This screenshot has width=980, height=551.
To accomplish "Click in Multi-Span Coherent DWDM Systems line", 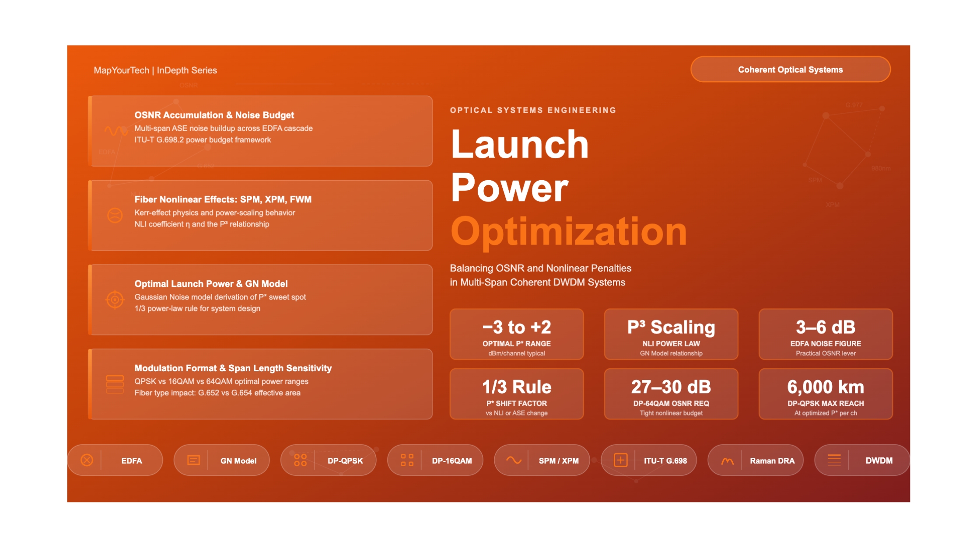I will pos(538,282).
